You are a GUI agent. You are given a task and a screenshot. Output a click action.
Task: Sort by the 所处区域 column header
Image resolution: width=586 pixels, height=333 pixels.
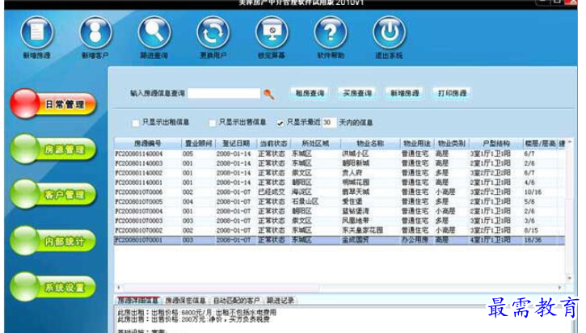(315, 144)
